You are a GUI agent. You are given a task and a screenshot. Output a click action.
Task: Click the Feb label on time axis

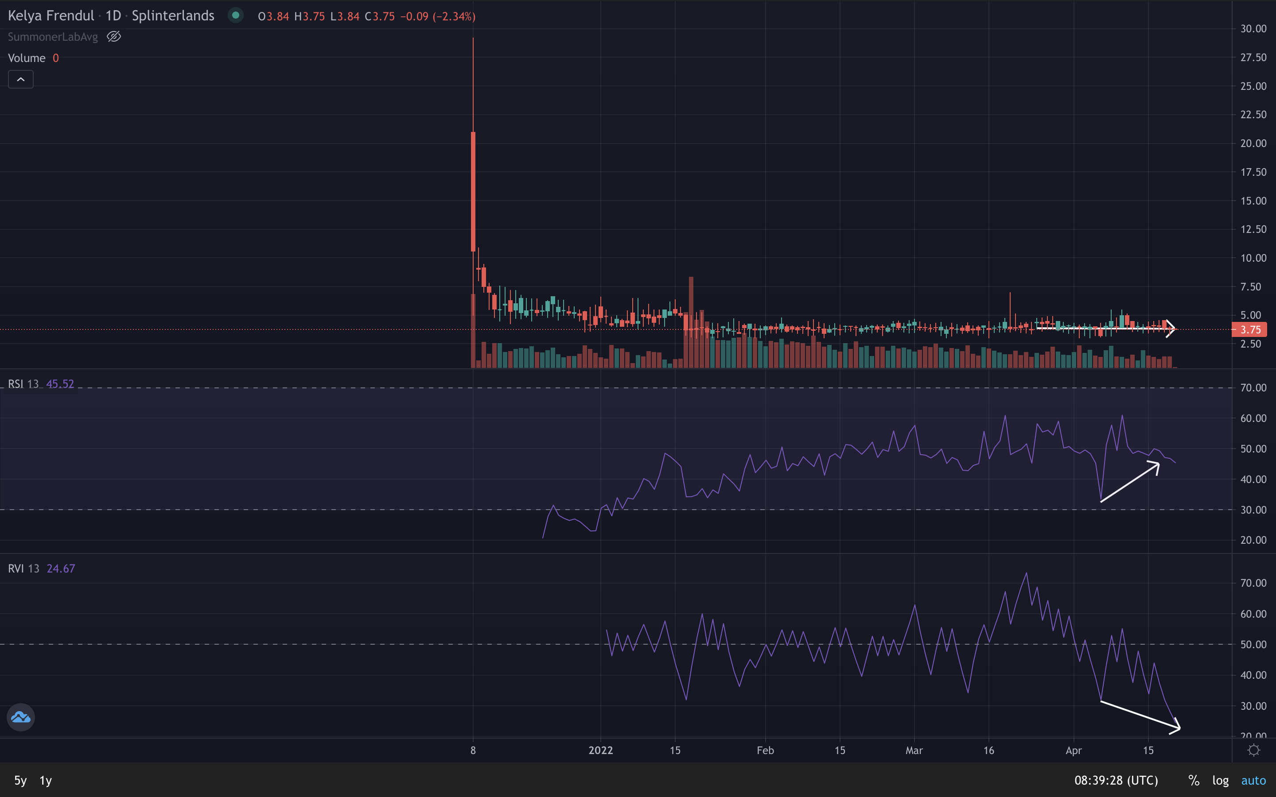click(765, 750)
